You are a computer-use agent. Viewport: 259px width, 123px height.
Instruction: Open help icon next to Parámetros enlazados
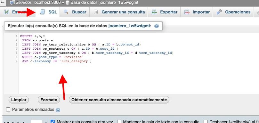(x=58, y=110)
